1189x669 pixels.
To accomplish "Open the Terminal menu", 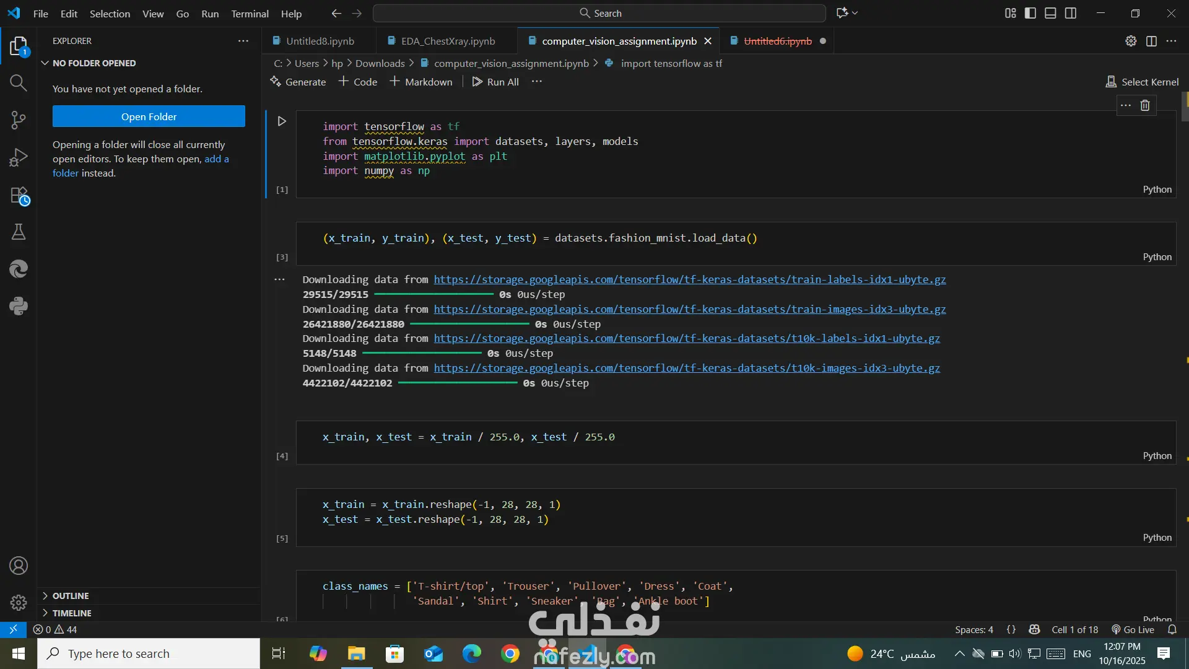I will click(250, 14).
